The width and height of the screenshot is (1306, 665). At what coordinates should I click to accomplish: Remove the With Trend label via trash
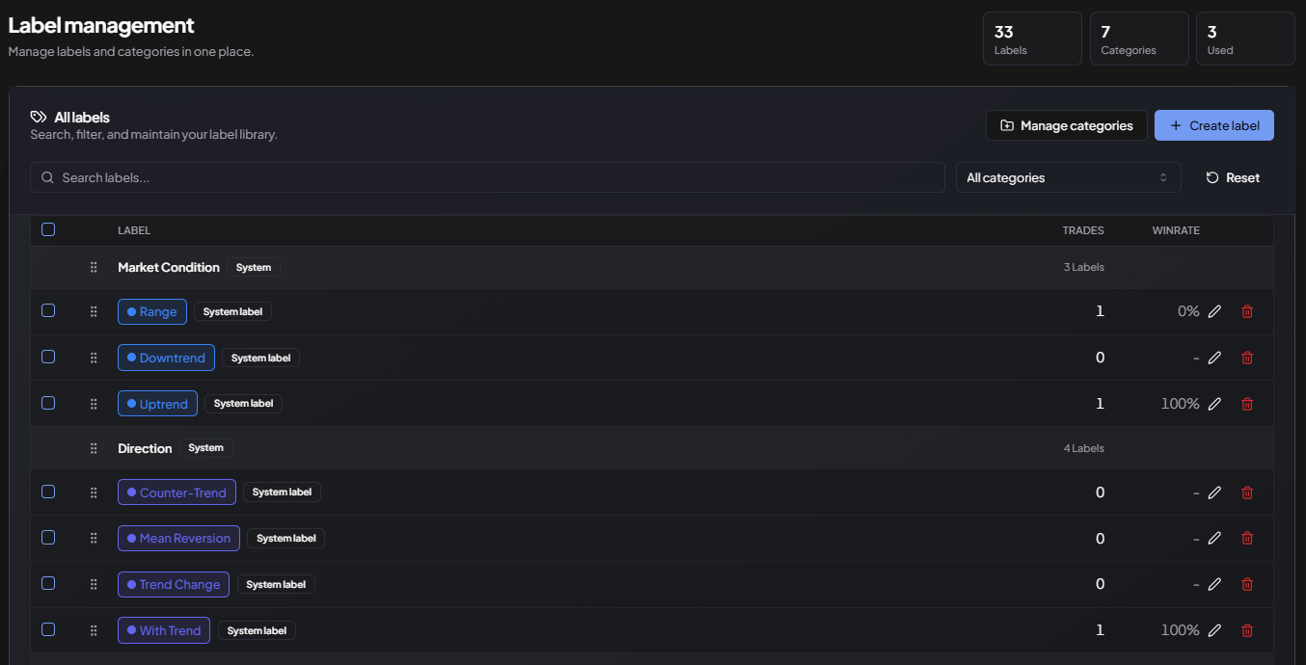point(1247,630)
